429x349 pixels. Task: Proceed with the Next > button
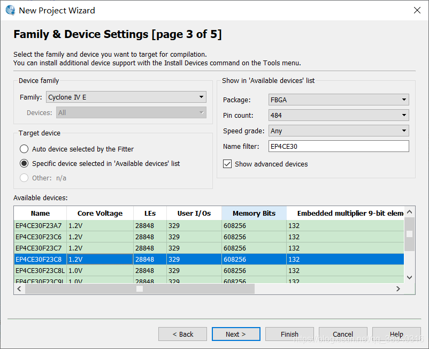(236, 334)
